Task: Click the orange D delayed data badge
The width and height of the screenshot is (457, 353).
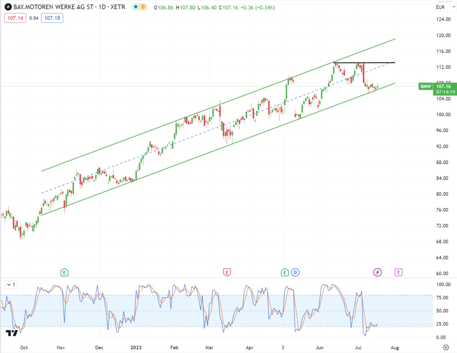Action: (x=143, y=7)
